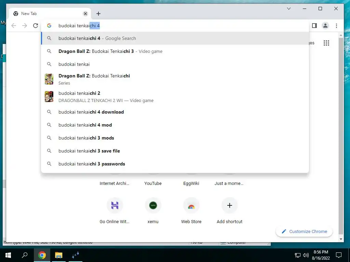Open the Windows Start menu
Image resolution: width=350 pixels, height=262 pixels.
[x=8, y=255]
